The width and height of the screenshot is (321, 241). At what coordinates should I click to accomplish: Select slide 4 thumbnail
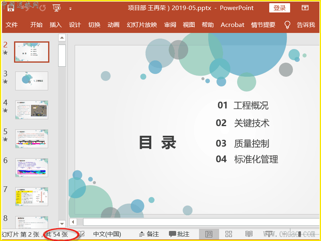[x=32, y=110]
